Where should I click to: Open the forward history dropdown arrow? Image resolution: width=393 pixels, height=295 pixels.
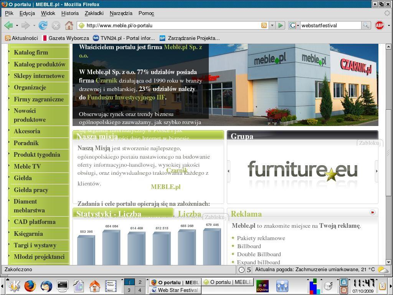[34, 26]
